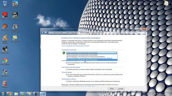Go back with the navigation arrow
172x96 pixels.
pyautogui.click(x=42, y=33)
